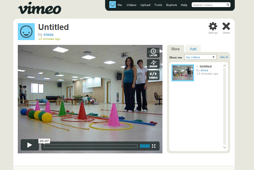Switch to the More tab

175,49
